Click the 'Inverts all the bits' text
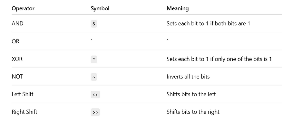 188,77
